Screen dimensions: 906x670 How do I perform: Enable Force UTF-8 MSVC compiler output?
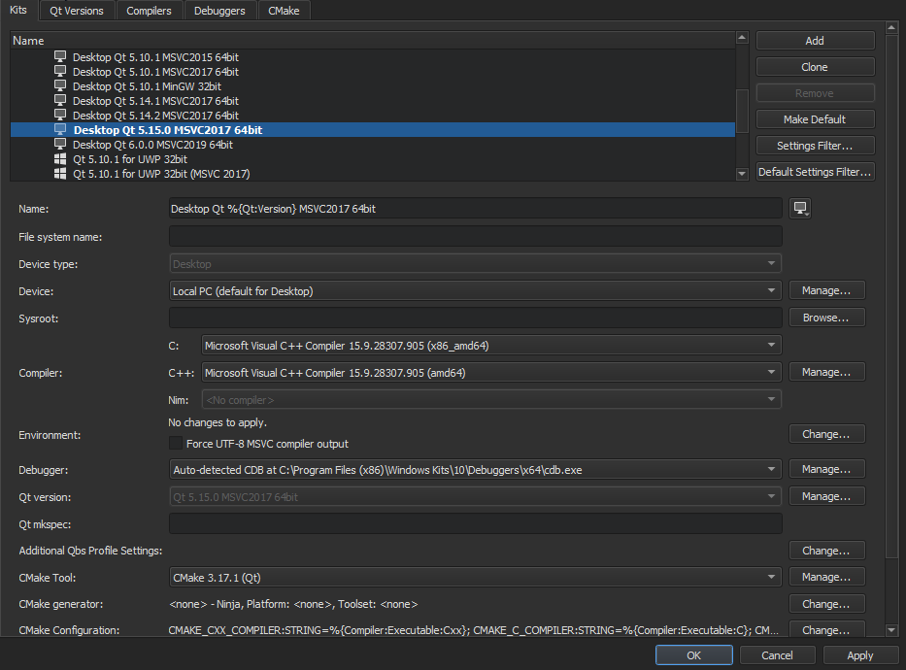(176, 444)
